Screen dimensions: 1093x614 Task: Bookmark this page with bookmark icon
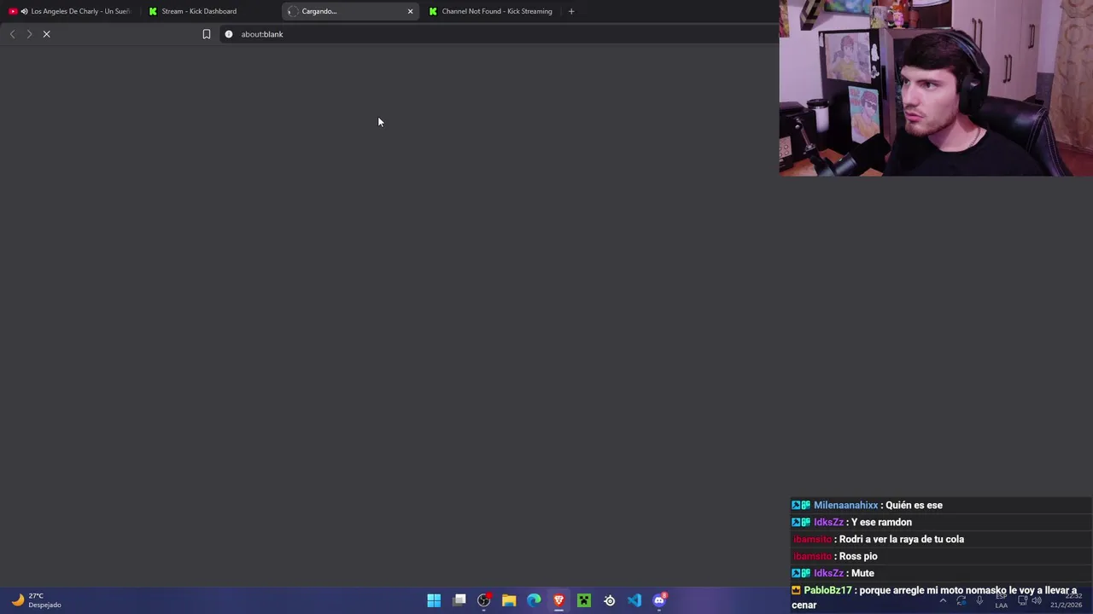206,34
